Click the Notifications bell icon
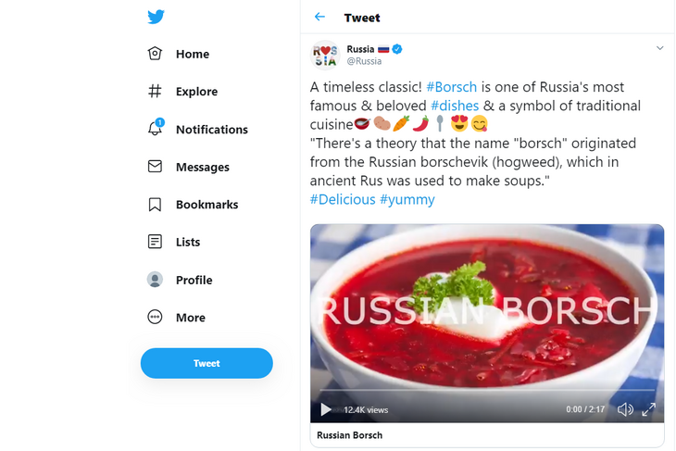The width and height of the screenshot is (676, 451). tap(156, 129)
